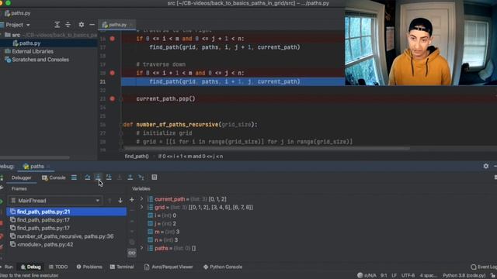This screenshot has height=279, width=497.
Task: Click the Step Into debug icon
Action: 99,177
